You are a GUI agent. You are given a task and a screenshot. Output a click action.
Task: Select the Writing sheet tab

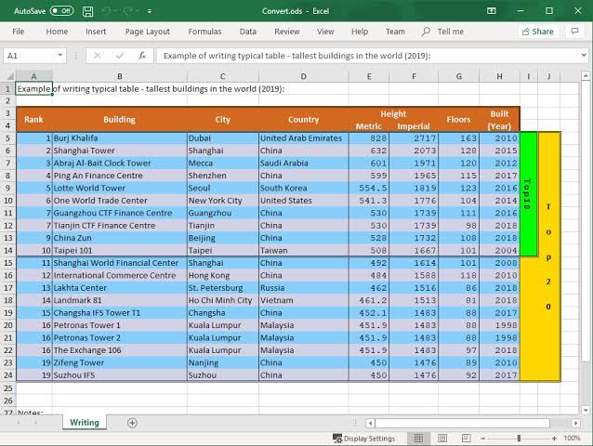85,422
